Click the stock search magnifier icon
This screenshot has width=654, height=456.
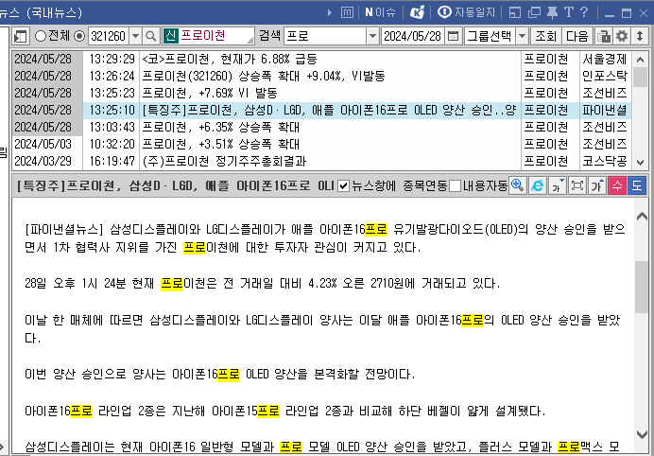151,36
